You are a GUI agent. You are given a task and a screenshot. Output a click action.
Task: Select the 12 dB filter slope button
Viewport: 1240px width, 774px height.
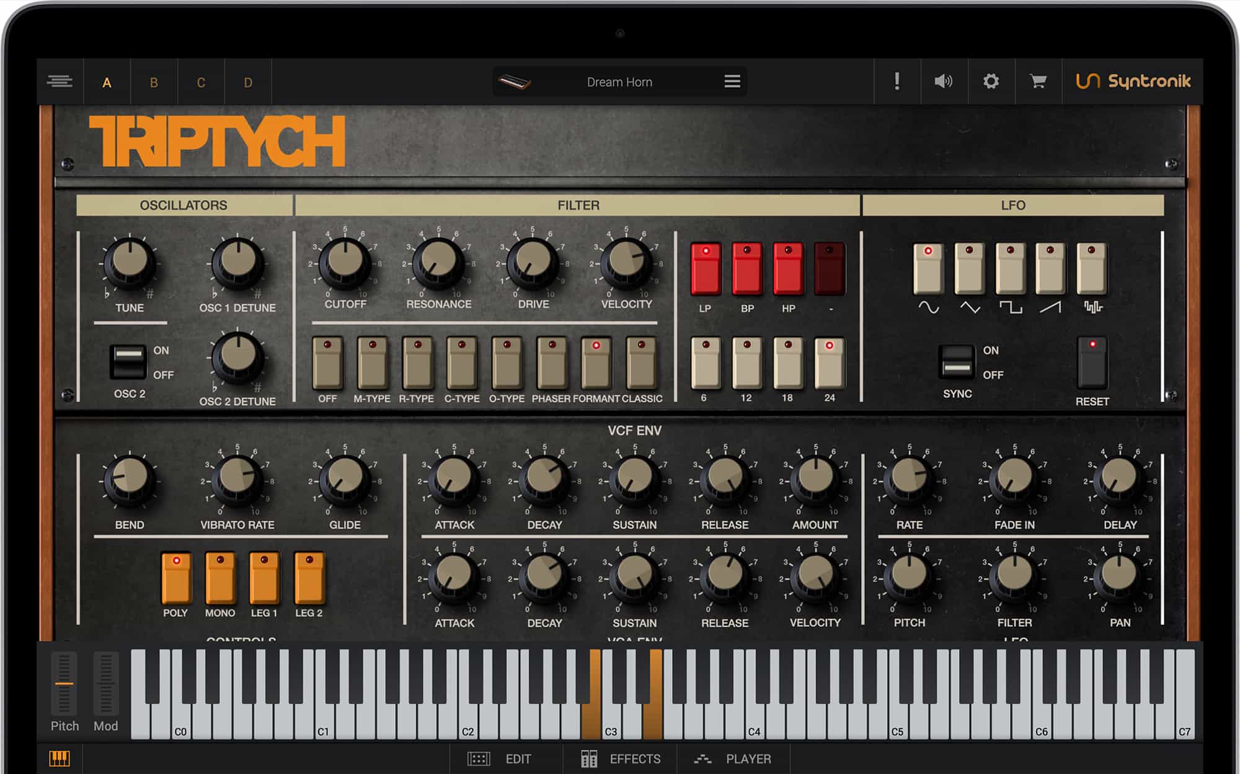coord(747,363)
